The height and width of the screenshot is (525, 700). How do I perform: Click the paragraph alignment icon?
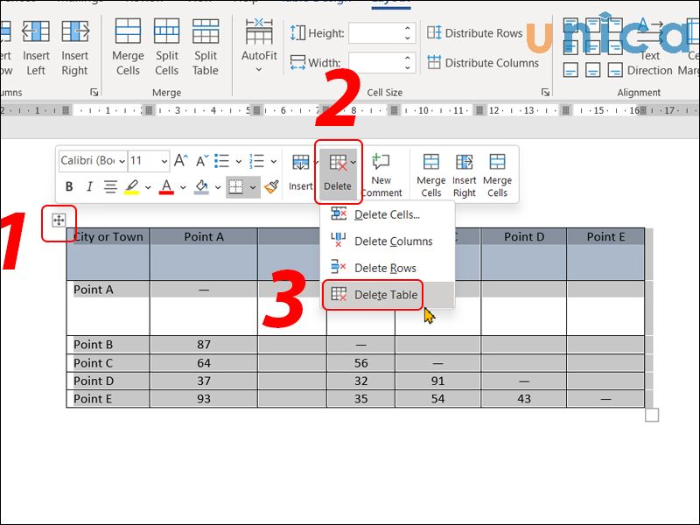pos(110,186)
